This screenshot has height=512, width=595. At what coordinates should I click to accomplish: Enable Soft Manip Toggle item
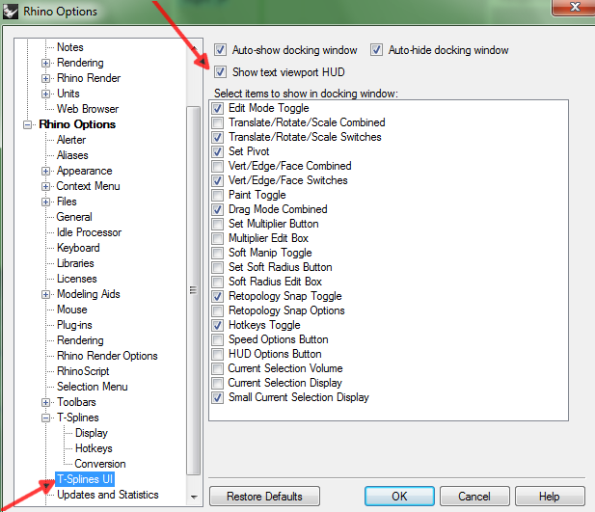tap(218, 253)
